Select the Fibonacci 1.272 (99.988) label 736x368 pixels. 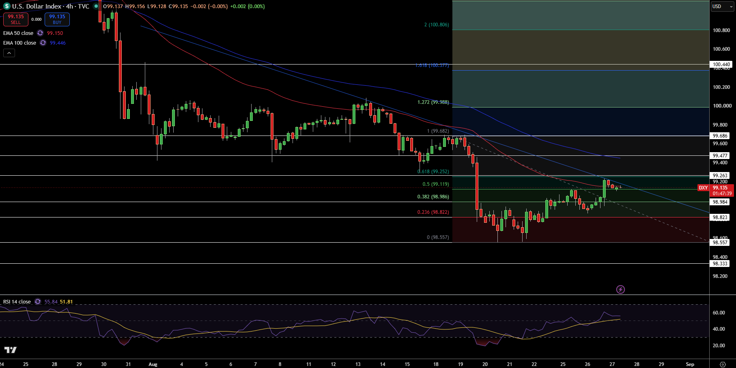(x=433, y=102)
